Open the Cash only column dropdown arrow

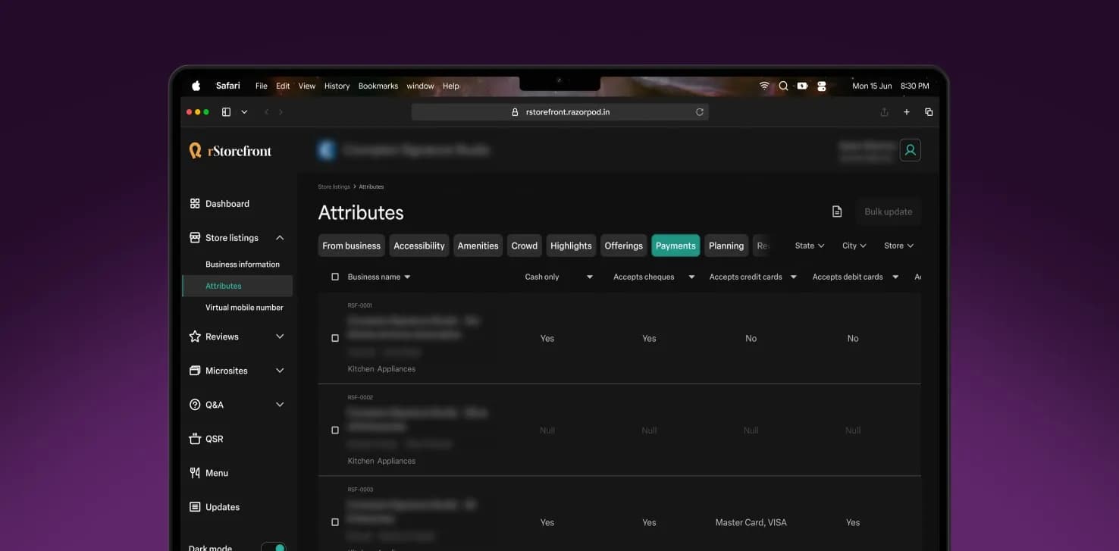coord(590,277)
